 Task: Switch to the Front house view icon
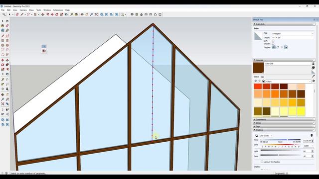coord(141,14)
